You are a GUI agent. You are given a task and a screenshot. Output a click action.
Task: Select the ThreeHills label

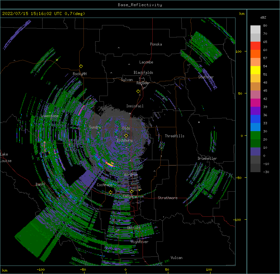[x=174, y=136]
